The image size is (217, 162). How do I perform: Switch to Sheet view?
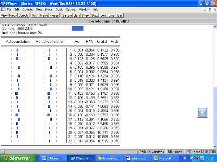pos(86,15)
